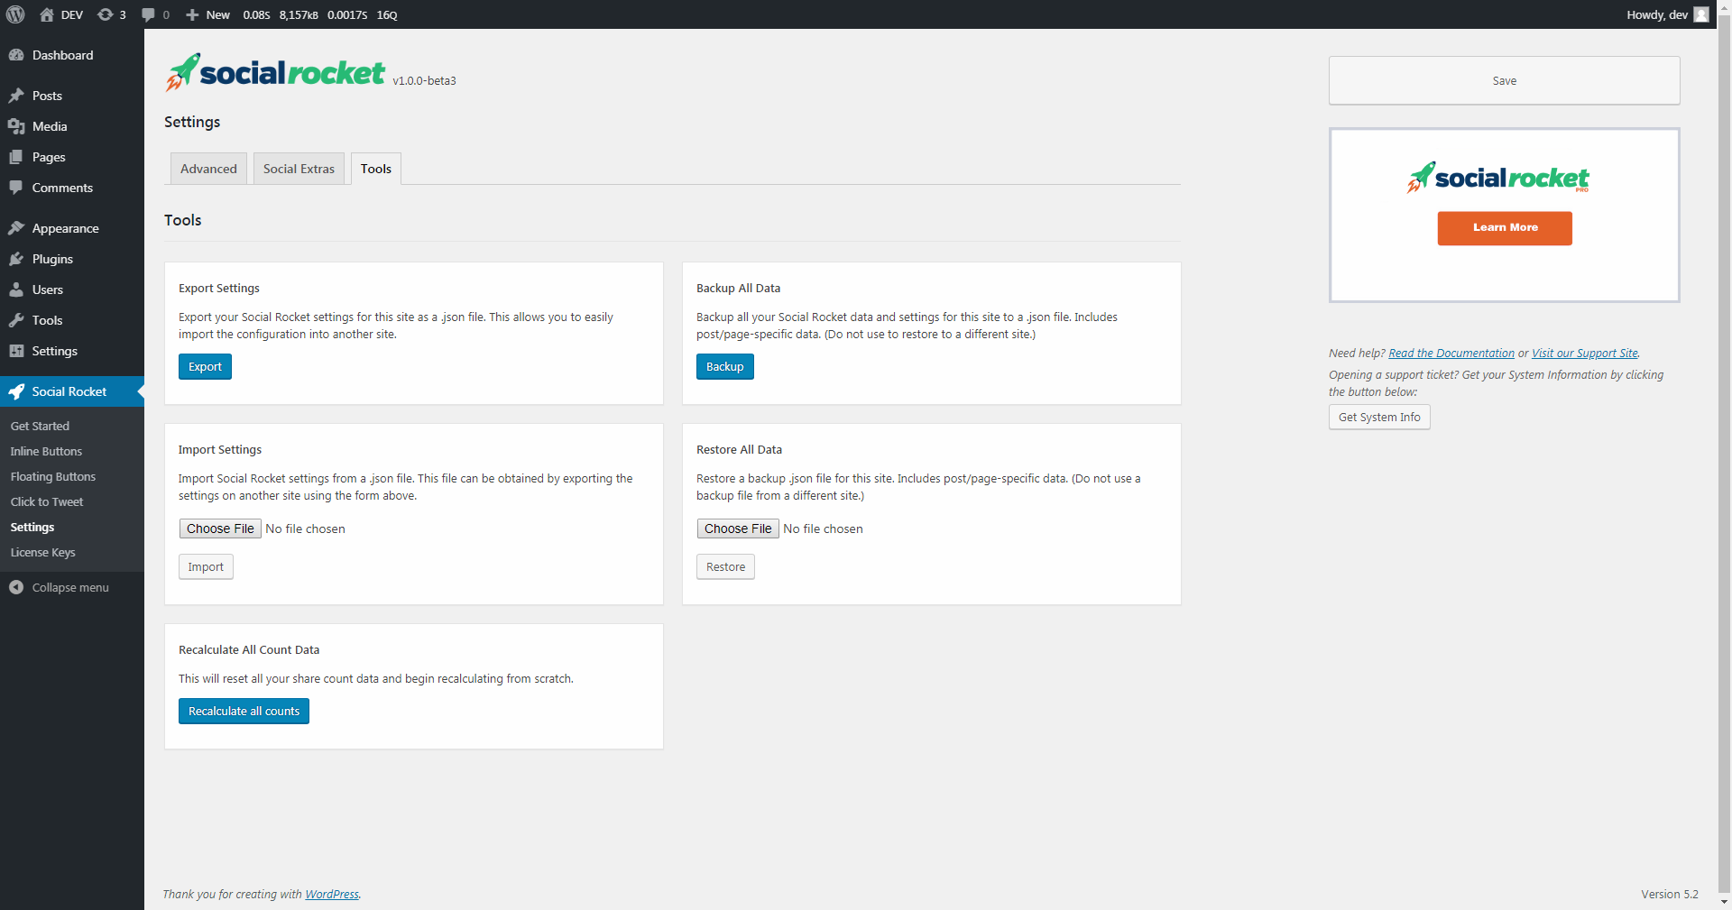This screenshot has height=910, width=1732.
Task: Click the Export settings button
Action: pyautogui.click(x=205, y=367)
